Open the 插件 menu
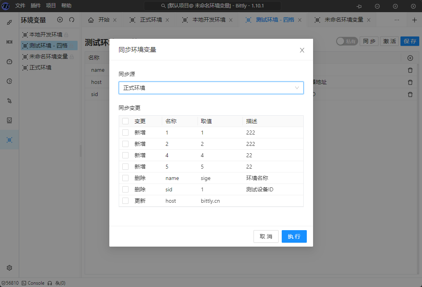This screenshot has width=422, height=287. [36, 6]
